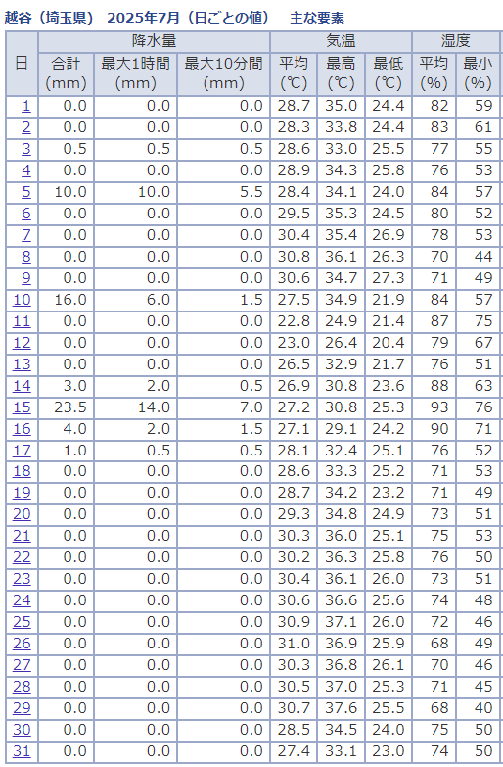Click the 降水量 column group header
The width and height of the screenshot is (503, 767).
(154, 41)
